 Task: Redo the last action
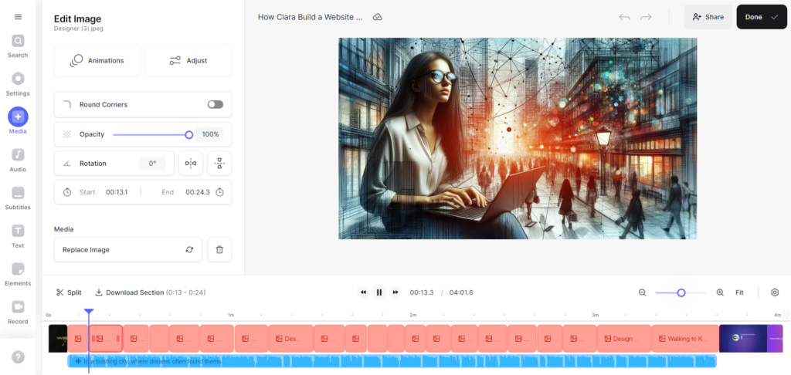(646, 17)
